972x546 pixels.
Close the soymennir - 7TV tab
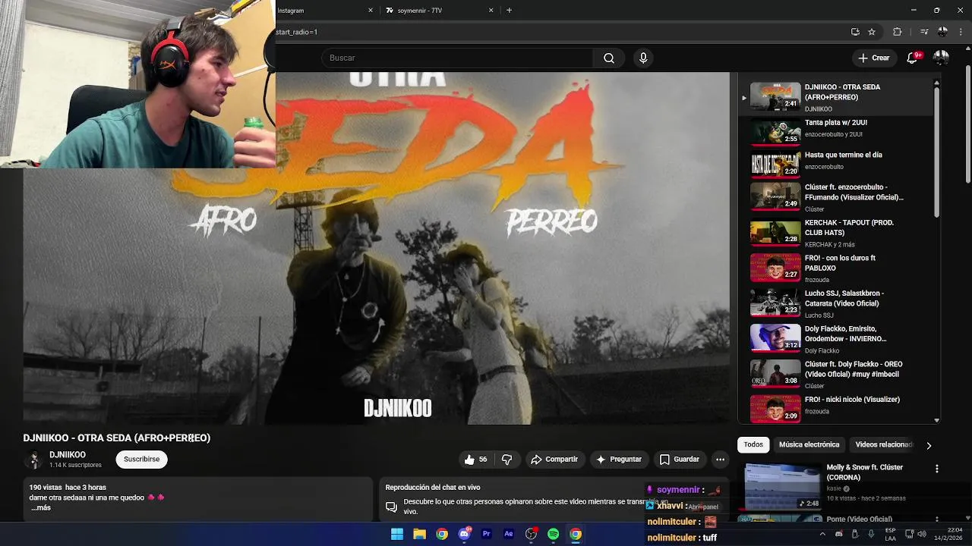491,11
